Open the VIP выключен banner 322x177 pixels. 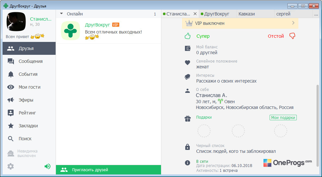coord(240,23)
